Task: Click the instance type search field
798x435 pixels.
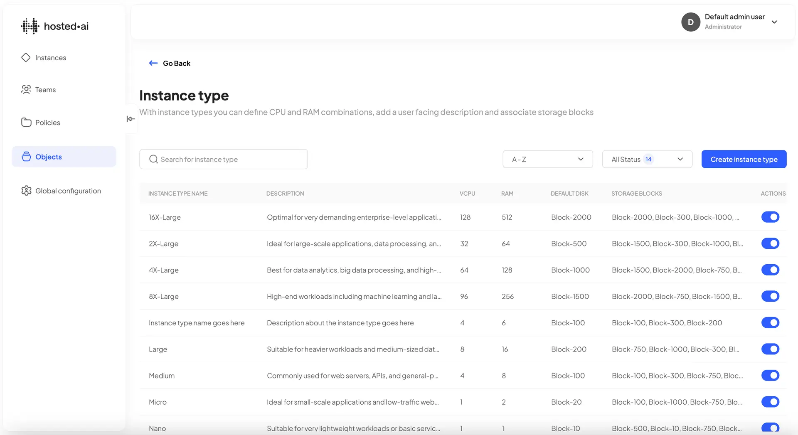Action: 223,159
